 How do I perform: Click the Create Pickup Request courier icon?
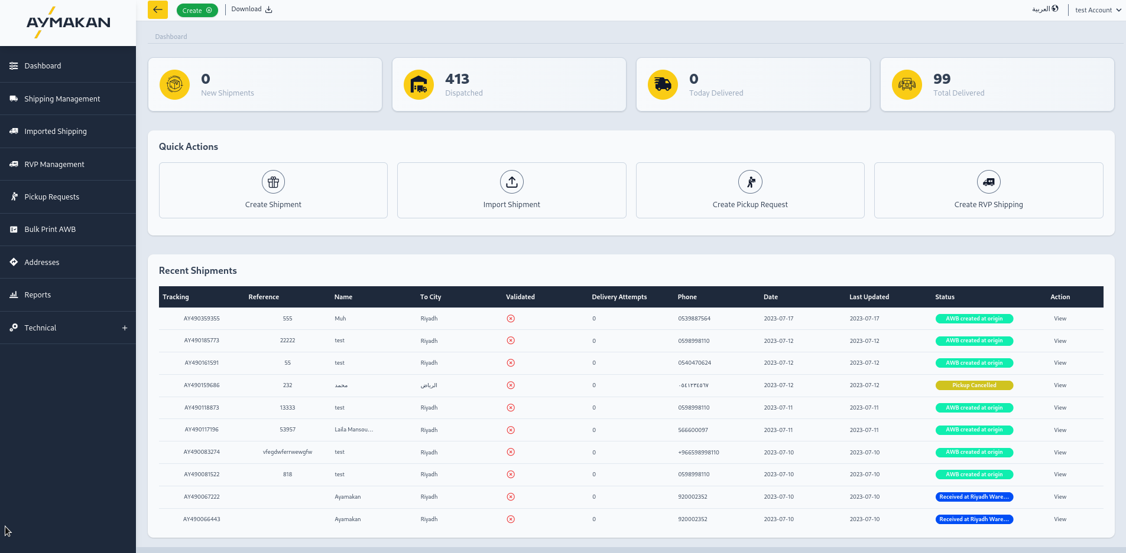coord(749,182)
